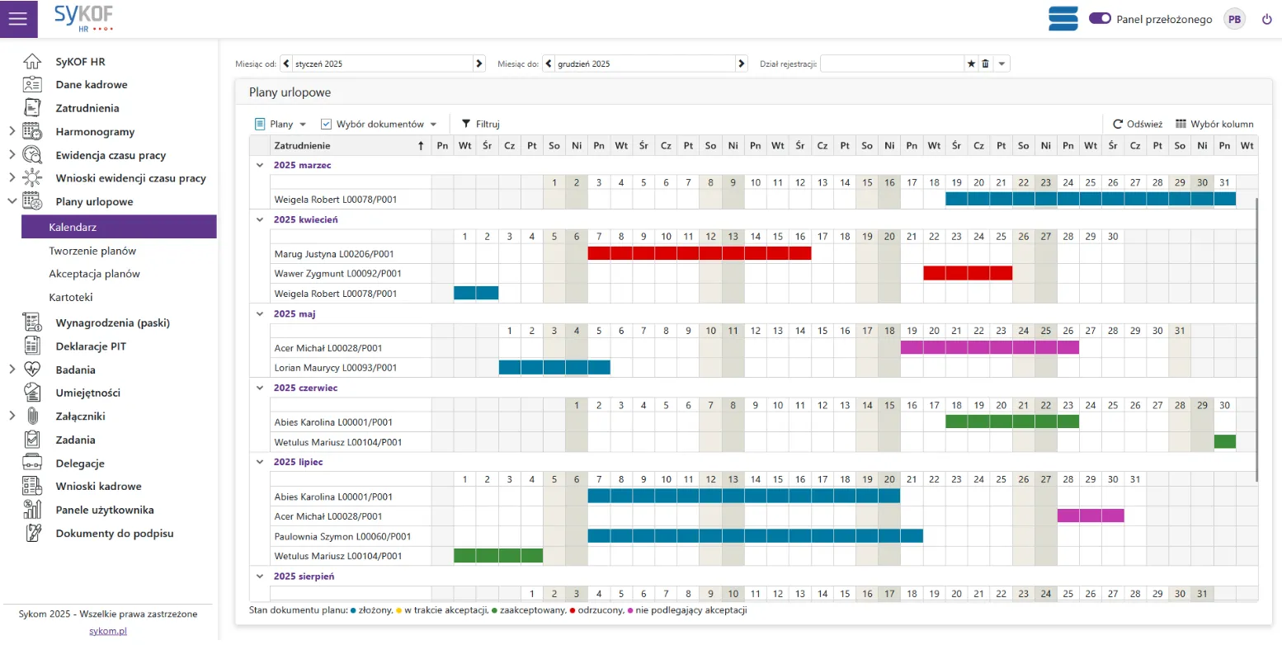Viewport: 1282px width, 645px height.
Task: Collapse the 2025 marzec group
Action: (x=260, y=165)
